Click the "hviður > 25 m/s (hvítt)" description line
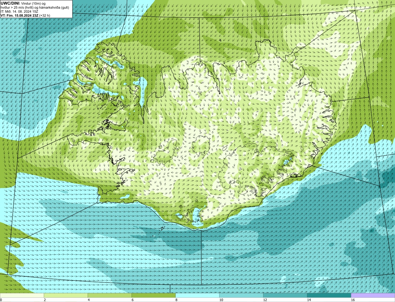Image resolution: width=395 pixels, height=302 pixels. point(35,7)
